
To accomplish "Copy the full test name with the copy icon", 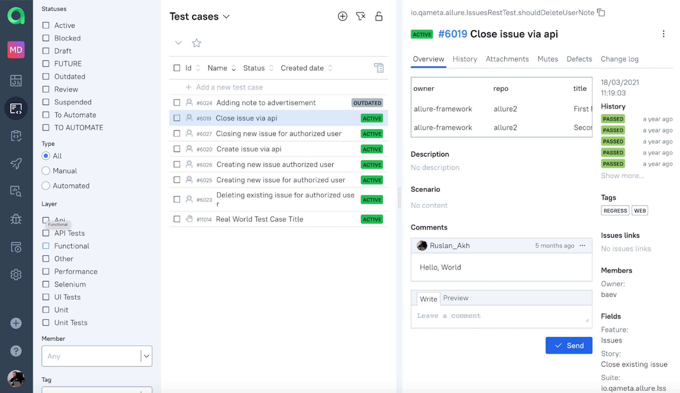I will [601, 13].
